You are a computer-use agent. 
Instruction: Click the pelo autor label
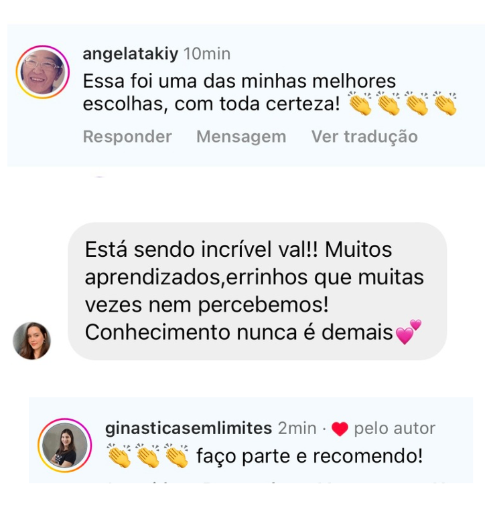395,429
